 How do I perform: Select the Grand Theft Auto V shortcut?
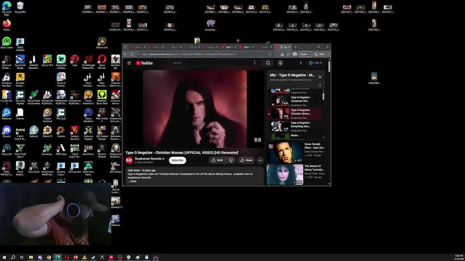coord(20,151)
